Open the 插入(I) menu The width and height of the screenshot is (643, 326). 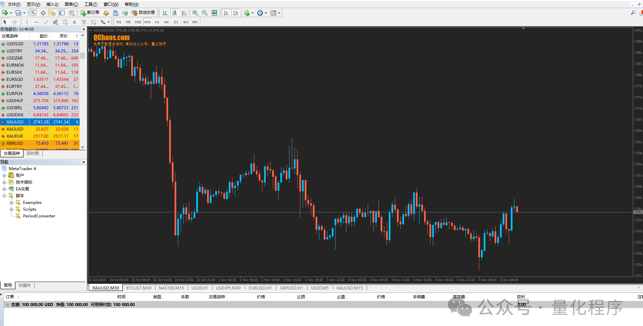[52, 4]
